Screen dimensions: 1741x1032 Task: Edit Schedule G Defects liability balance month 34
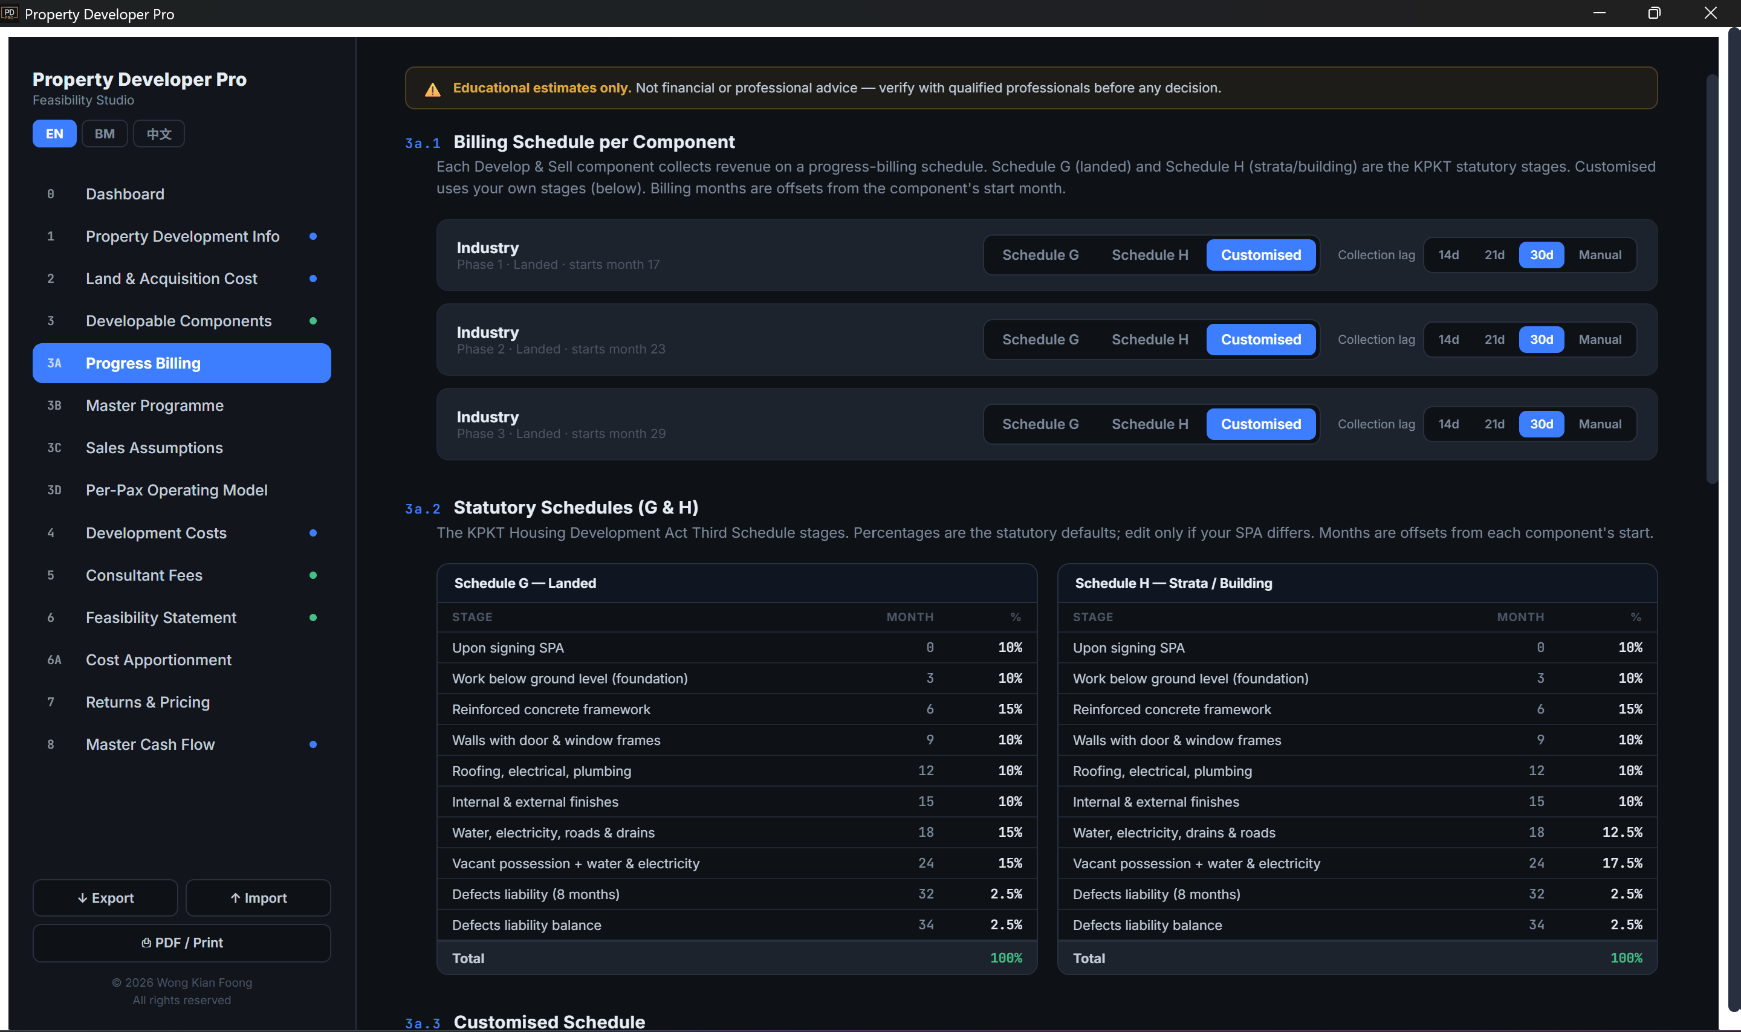click(x=926, y=925)
